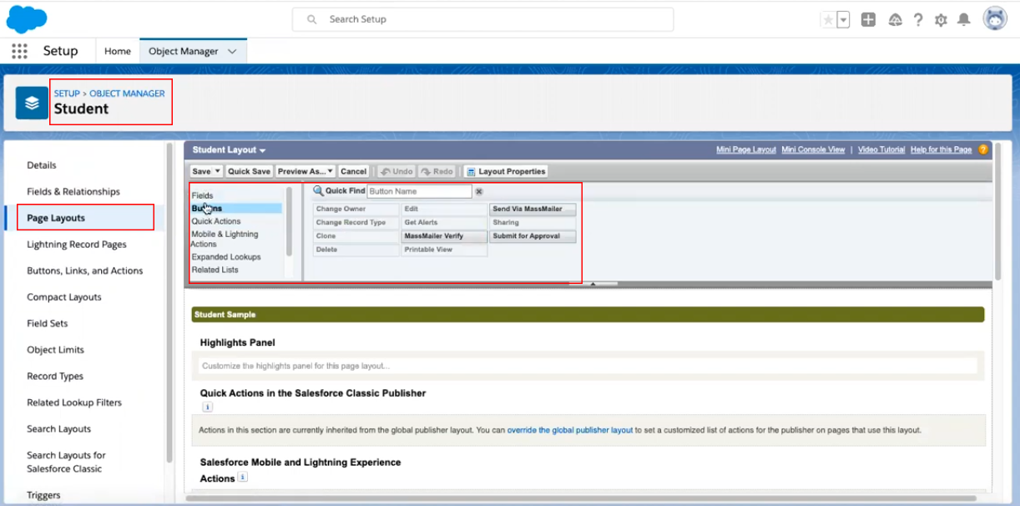Type in the Quick Find Button Name field
The width and height of the screenshot is (1020, 506).
(419, 191)
